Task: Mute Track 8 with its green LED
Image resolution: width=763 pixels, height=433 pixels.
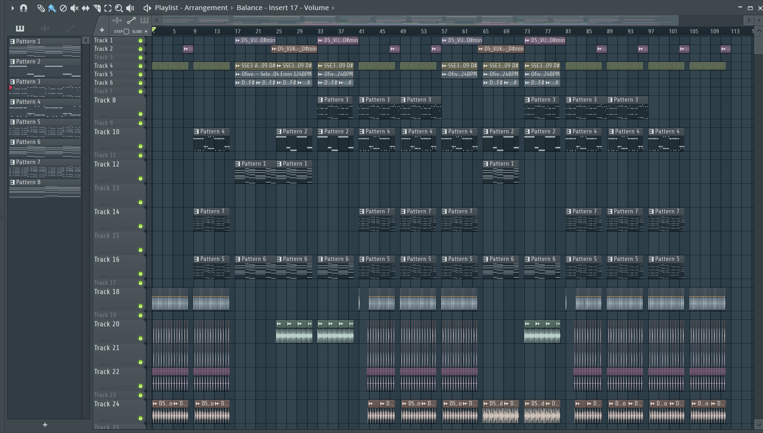Action: click(x=140, y=114)
